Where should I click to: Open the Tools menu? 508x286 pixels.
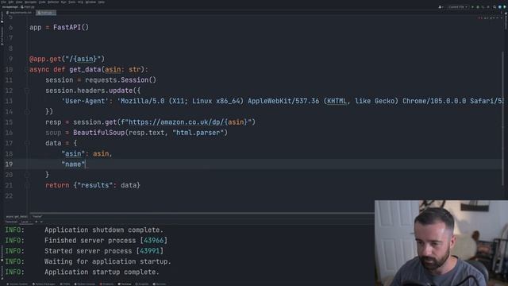pyautogui.click(x=71, y=2)
